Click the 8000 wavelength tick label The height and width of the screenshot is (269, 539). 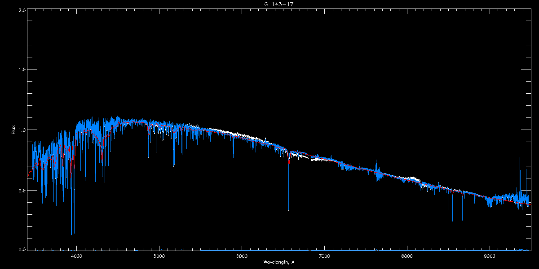pyautogui.click(x=407, y=256)
